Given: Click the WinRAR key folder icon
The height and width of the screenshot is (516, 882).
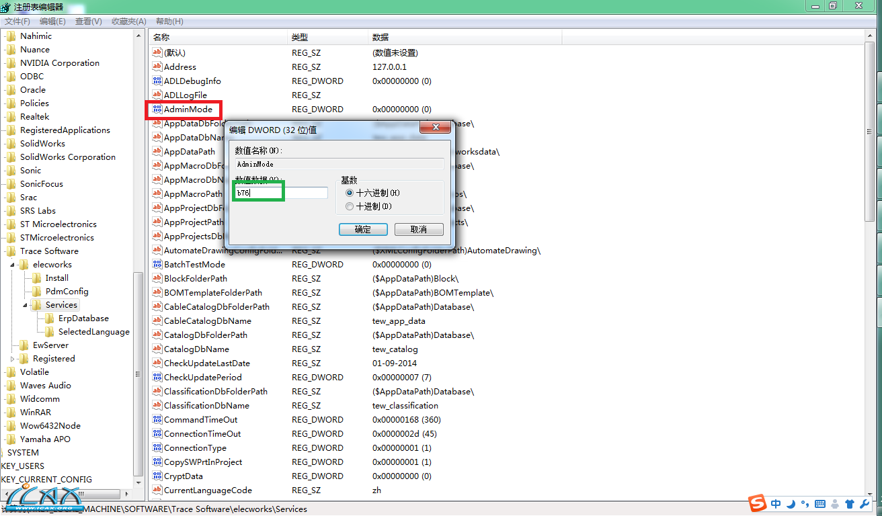Looking at the screenshot, I should click(x=11, y=412).
